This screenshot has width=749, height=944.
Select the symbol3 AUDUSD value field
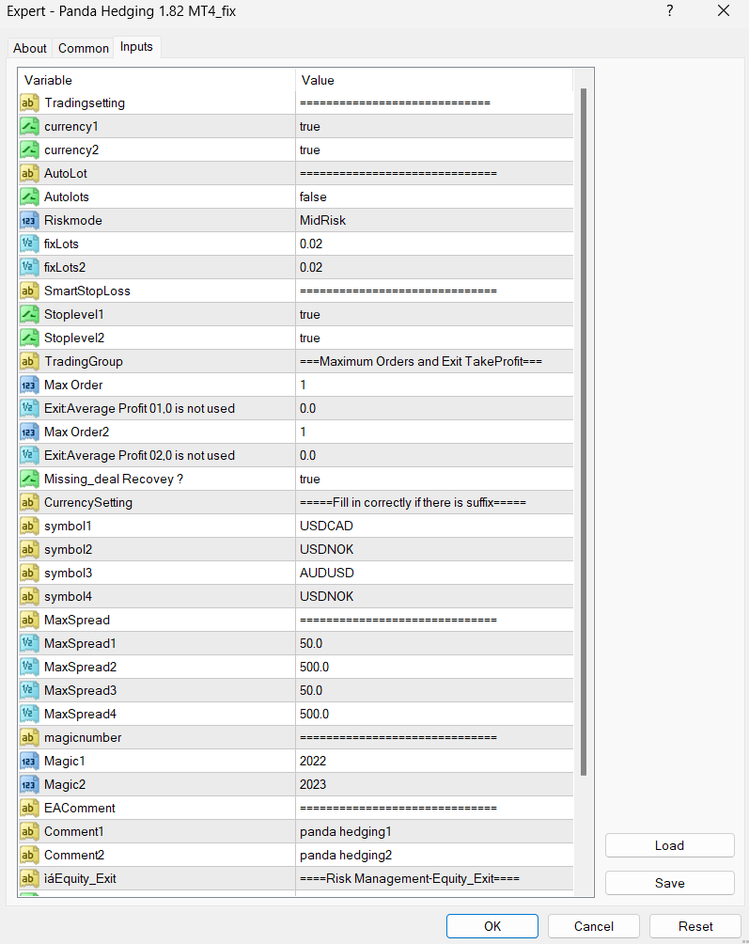[433, 573]
